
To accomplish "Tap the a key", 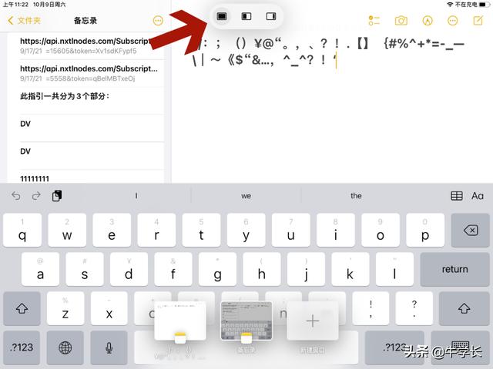I will point(40,270).
